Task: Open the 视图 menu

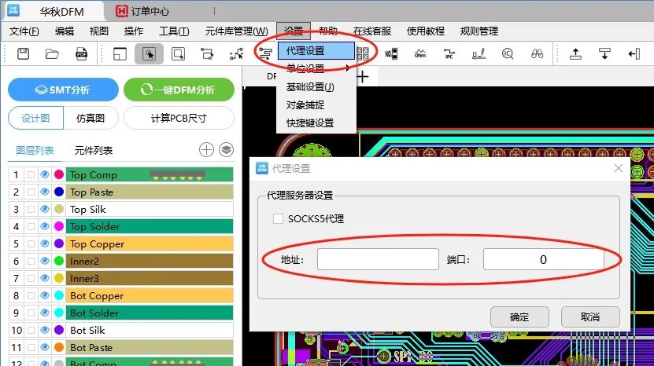Action: tap(99, 31)
